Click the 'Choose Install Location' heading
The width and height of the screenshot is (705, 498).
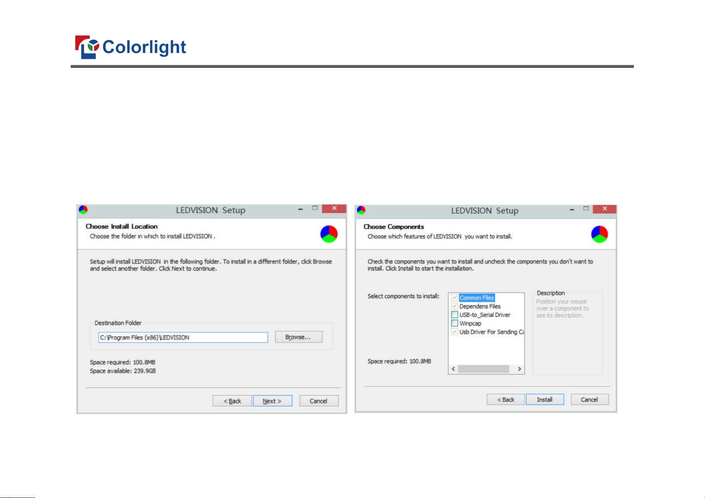tap(122, 226)
